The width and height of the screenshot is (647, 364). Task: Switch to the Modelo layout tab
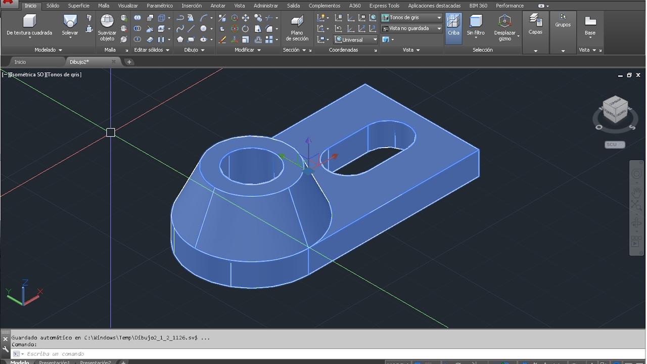pyautogui.click(x=20, y=362)
